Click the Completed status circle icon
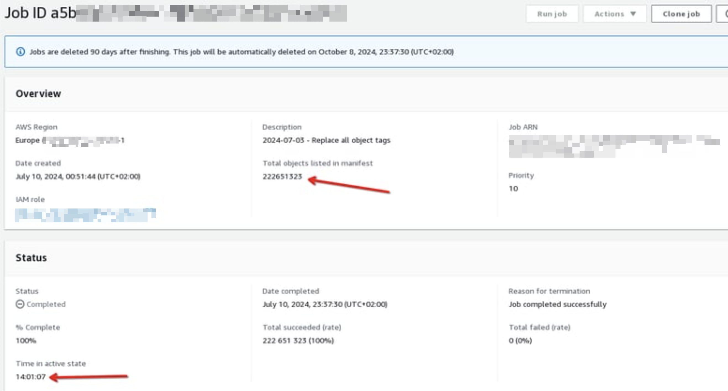This screenshot has width=728, height=391. click(x=20, y=304)
